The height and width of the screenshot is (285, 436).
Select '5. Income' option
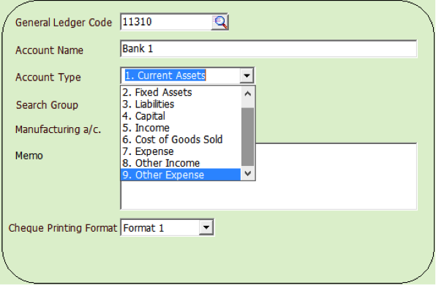[181, 128]
